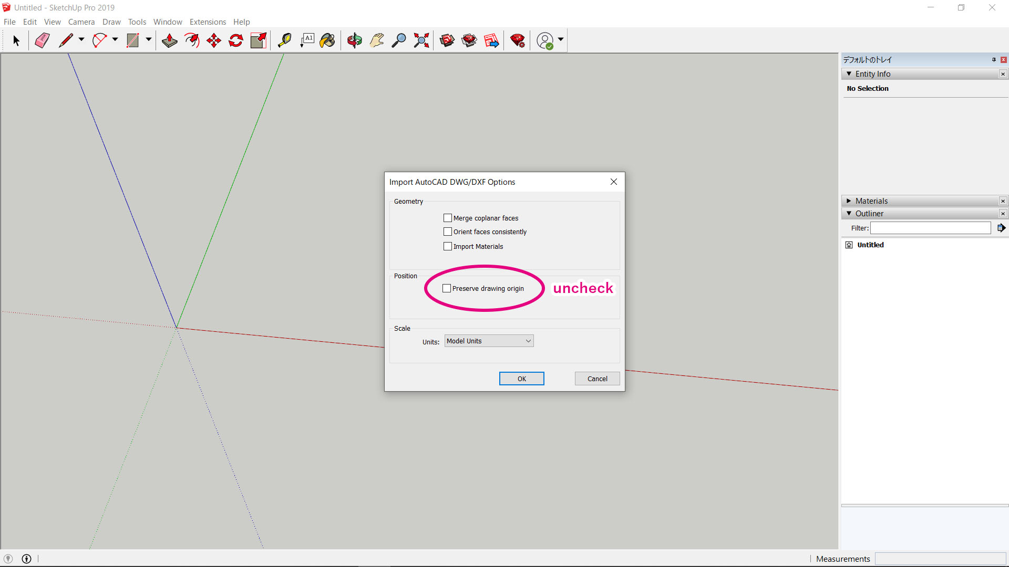Open the Help menu
Screen dimensions: 1009x567
click(242, 22)
